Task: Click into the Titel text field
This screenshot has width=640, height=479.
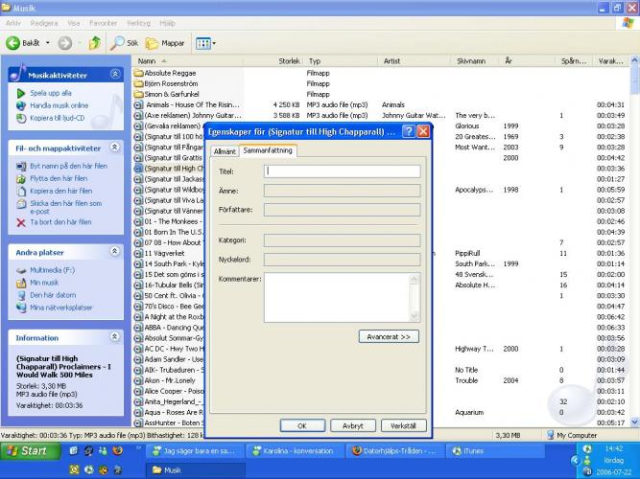Action: [x=342, y=171]
